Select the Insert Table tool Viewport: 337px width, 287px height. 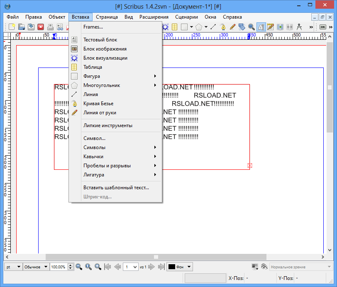click(174, 27)
